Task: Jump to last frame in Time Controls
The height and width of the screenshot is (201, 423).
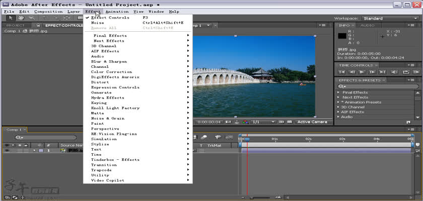Action: 382,72
